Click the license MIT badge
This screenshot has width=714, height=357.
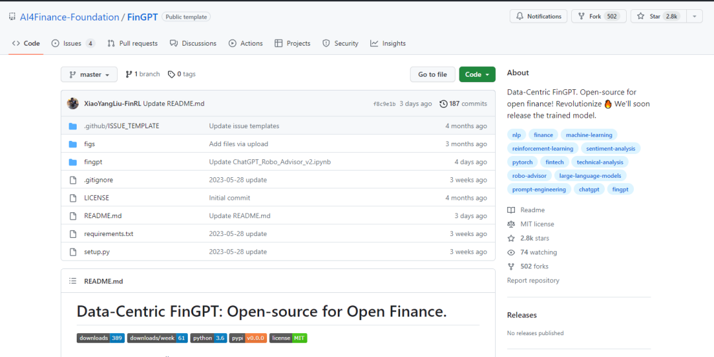288,338
